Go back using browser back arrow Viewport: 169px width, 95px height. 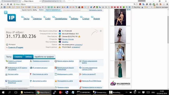click(2, 4)
